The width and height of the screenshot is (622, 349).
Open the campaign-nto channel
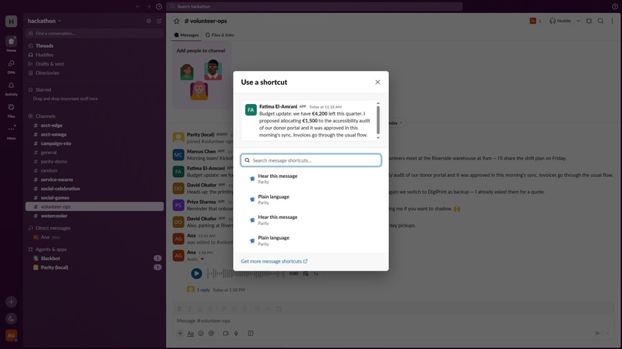coord(94,143)
